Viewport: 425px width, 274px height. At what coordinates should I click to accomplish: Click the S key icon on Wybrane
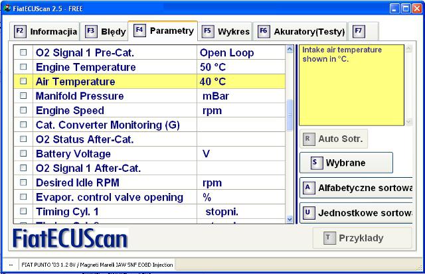coord(317,163)
